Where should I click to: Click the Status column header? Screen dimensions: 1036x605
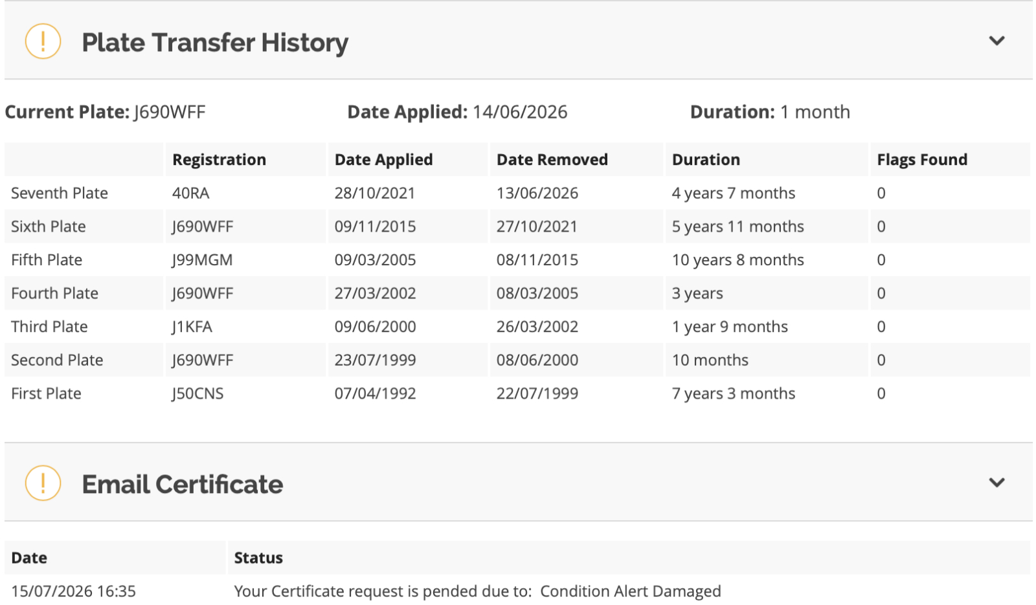258,558
